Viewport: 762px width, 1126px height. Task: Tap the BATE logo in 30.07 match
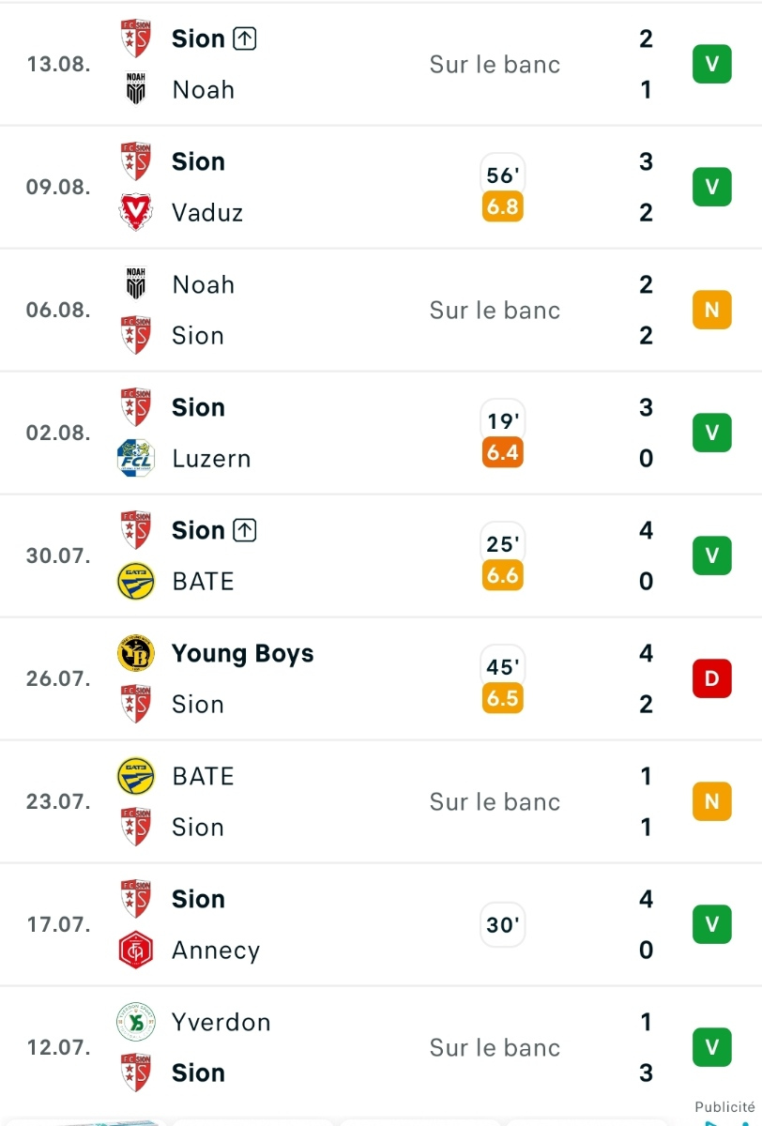[136, 581]
